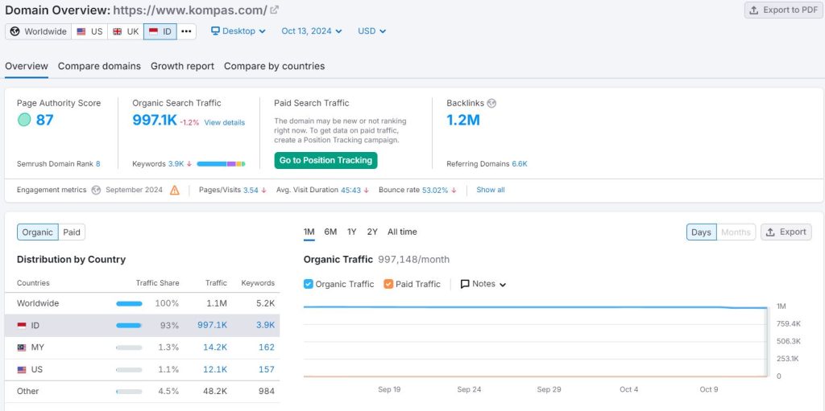The image size is (825, 411).
Task: Click MY traffic value 14.2K
Action: click(x=215, y=347)
